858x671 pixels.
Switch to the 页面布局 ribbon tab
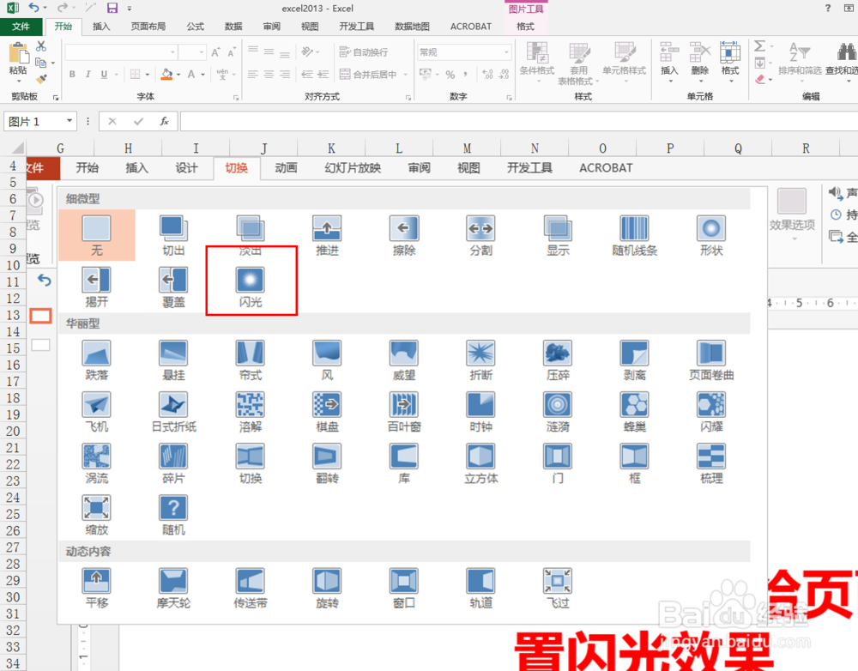[148, 27]
